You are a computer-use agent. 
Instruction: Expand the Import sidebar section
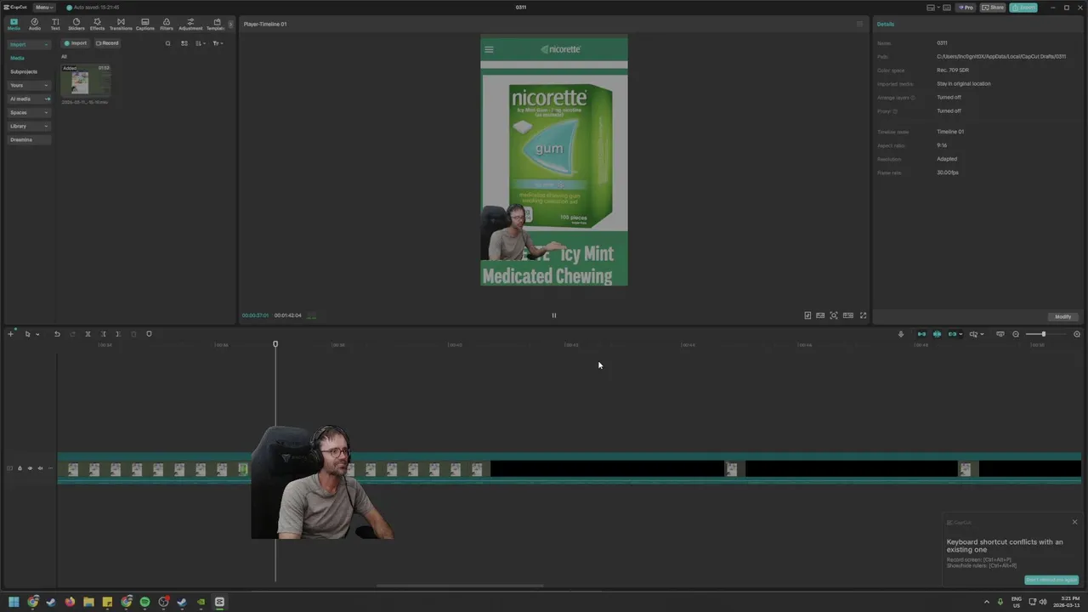click(x=29, y=44)
